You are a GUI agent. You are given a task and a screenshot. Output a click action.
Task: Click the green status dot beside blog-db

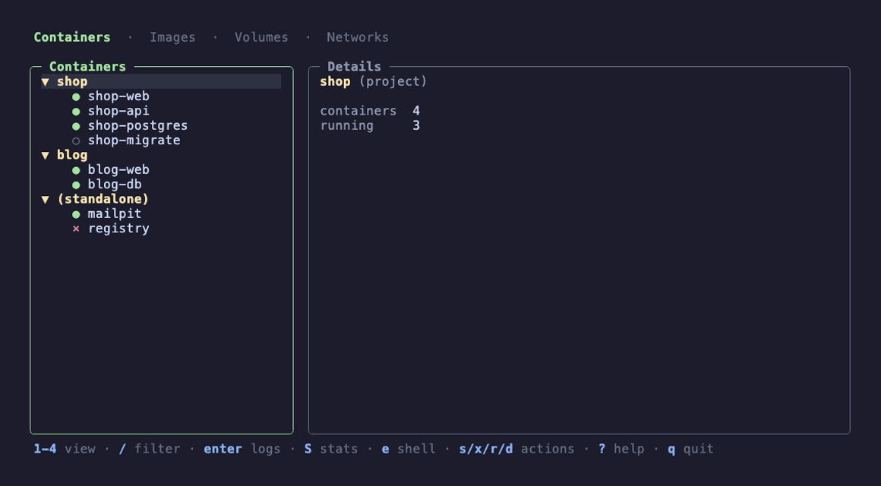76,185
